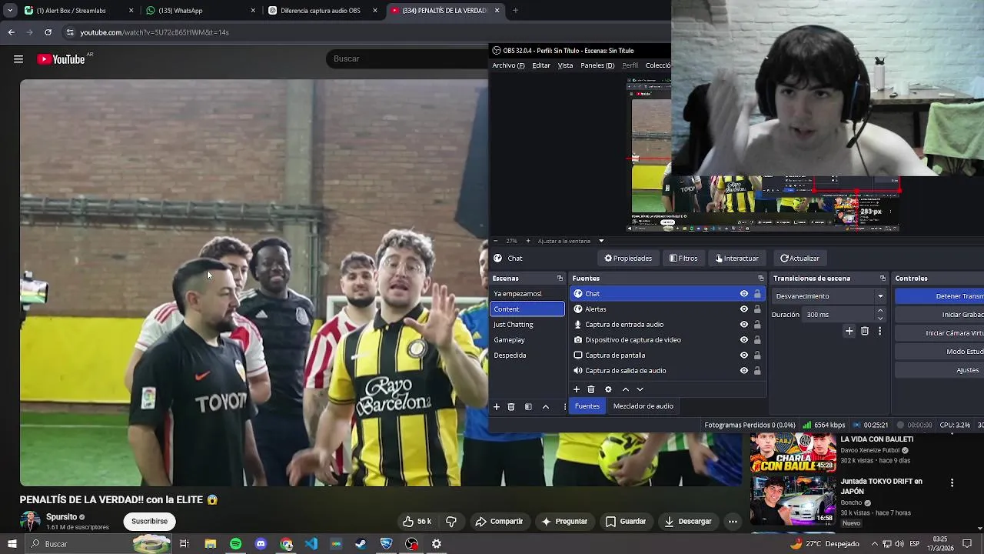The width and height of the screenshot is (984, 554).
Task: Undock the Transiciones de escena panel
Action: (x=883, y=279)
